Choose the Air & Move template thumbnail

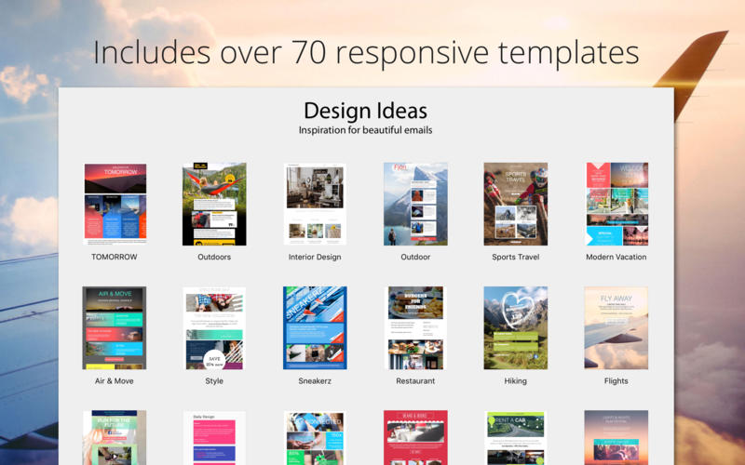coord(115,328)
